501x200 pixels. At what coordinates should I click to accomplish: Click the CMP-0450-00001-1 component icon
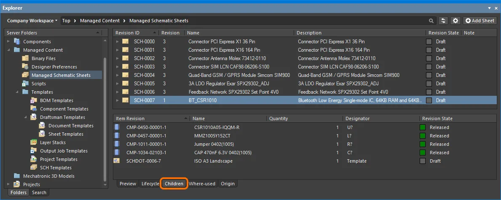click(117, 127)
